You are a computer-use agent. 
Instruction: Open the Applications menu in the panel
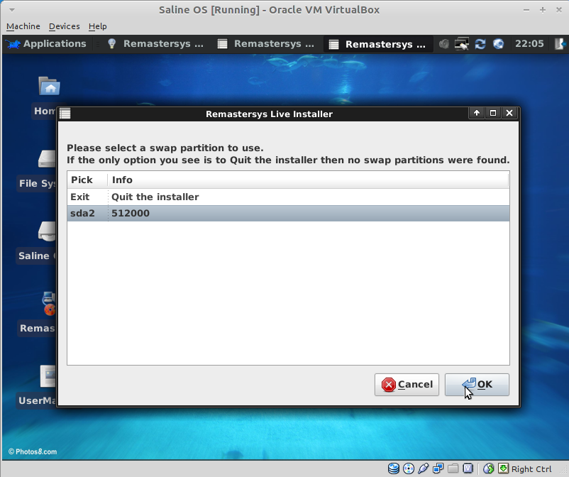46,44
